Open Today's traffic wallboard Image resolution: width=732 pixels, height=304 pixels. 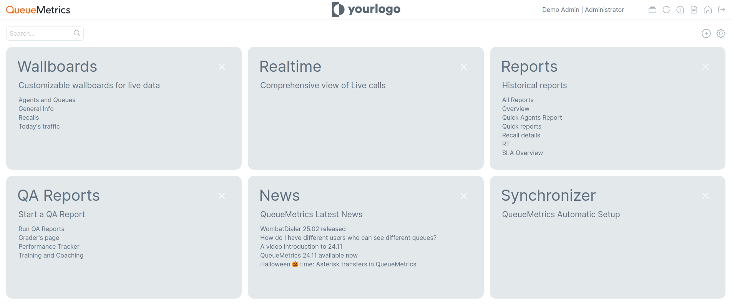[39, 126]
